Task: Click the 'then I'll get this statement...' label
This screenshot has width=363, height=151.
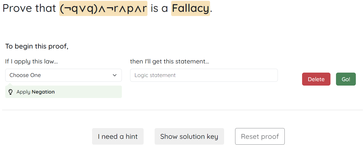Action: pyautogui.click(x=170, y=61)
